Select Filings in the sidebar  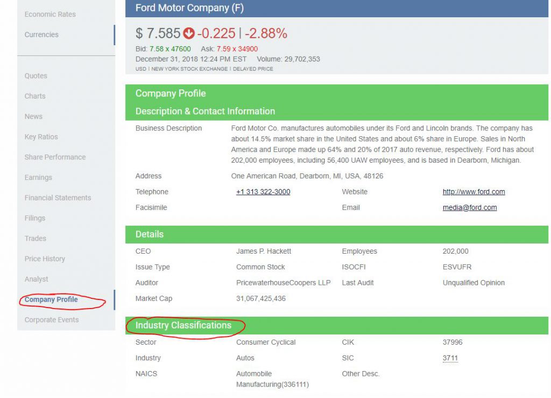coord(35,218)
